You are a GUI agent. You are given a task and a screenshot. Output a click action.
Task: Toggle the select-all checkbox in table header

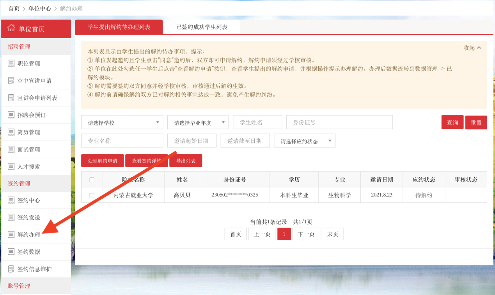[92, 180]
